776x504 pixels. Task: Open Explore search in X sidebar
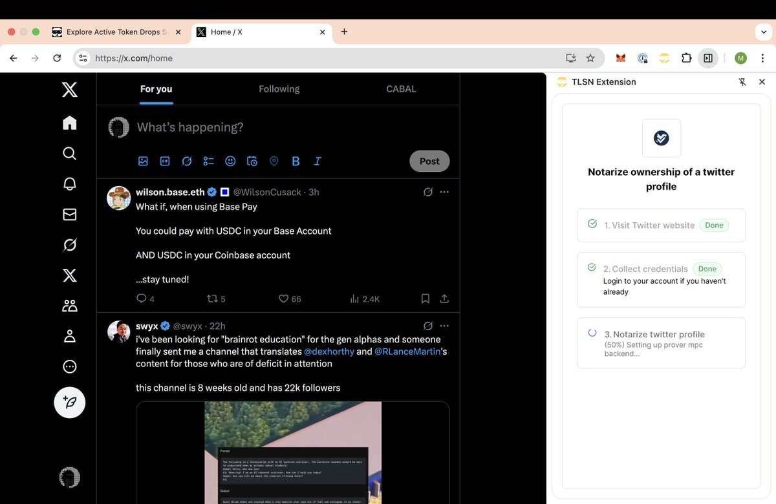[x=70, y=153]
